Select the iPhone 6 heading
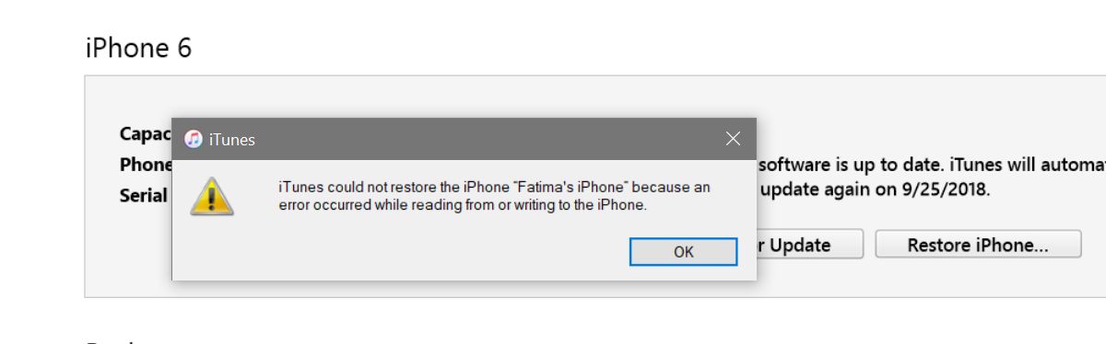Viewport: 1106px width, 344px height. (x=139, y=48)
